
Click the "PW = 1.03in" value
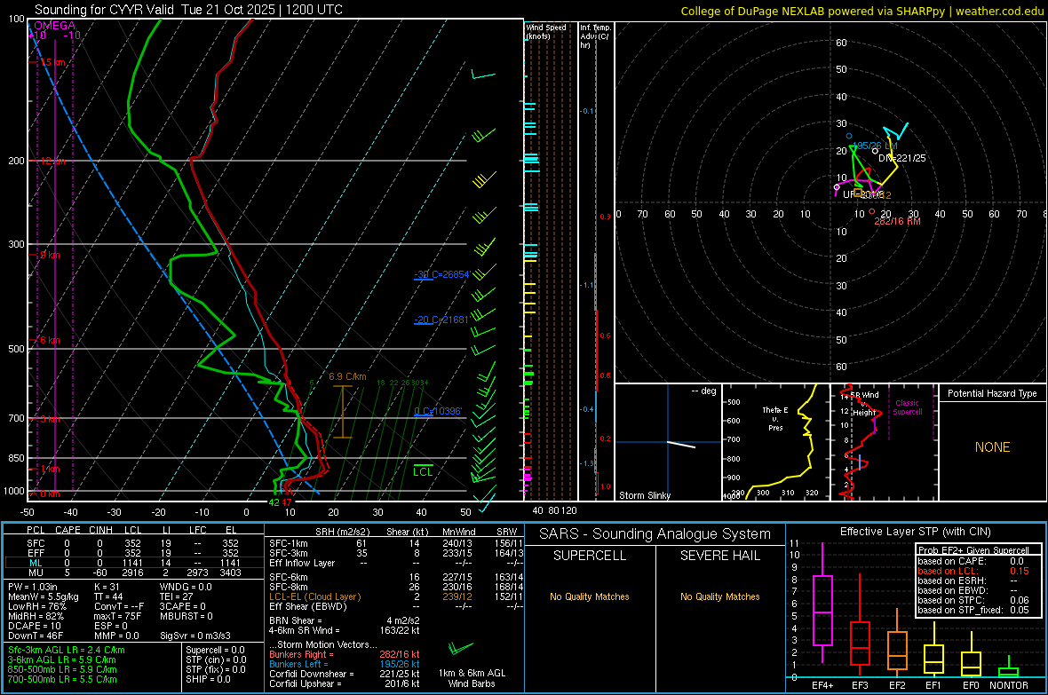pyautogui.click(x=36, y=587)
